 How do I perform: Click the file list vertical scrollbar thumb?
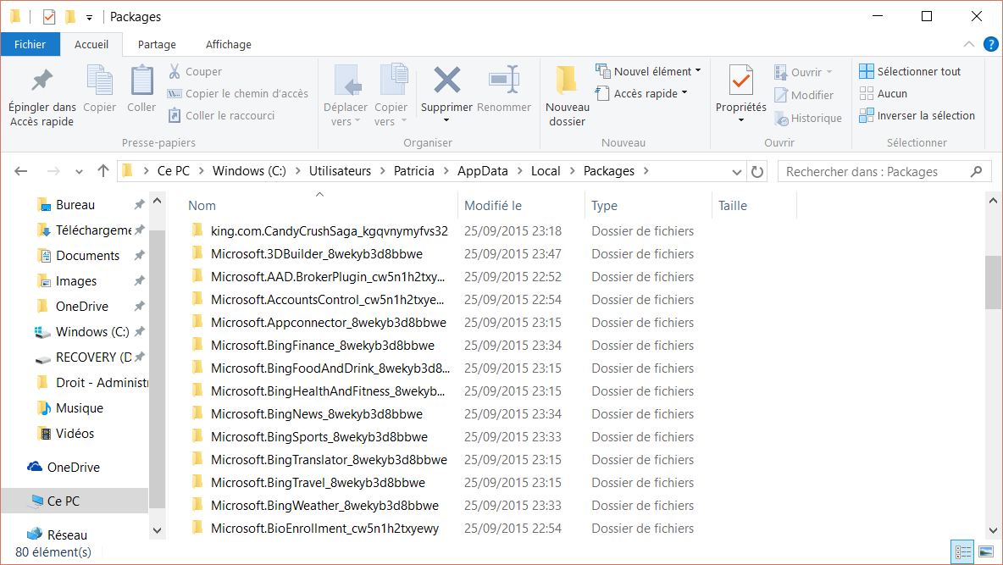point(993,282)
